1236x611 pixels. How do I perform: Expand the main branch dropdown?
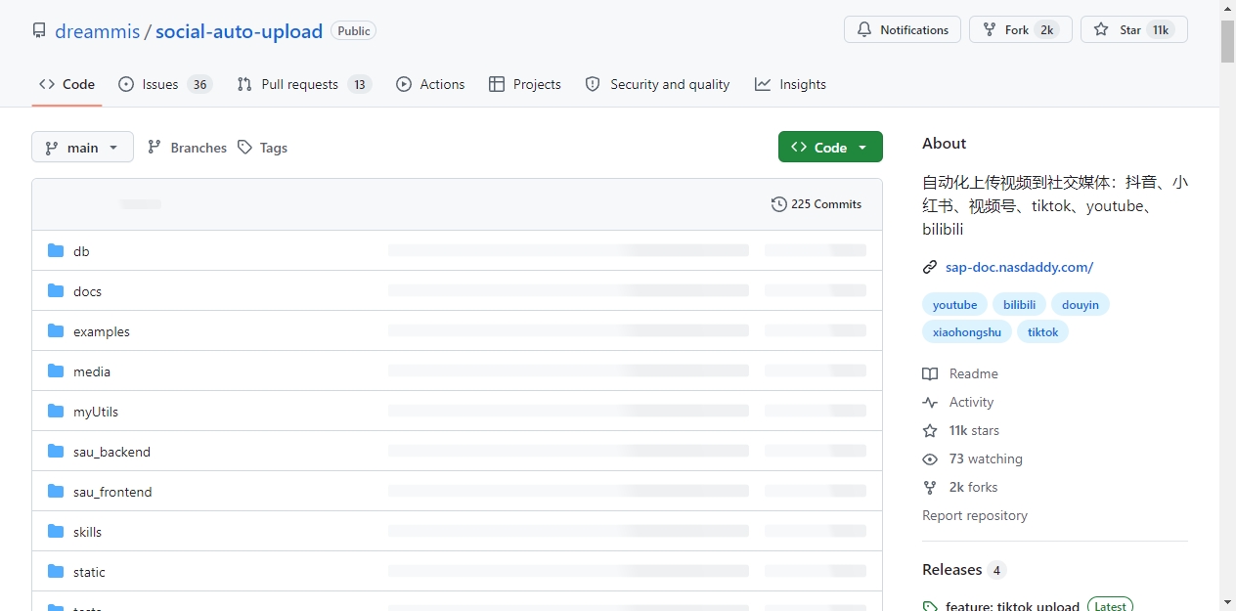(82, 148)
